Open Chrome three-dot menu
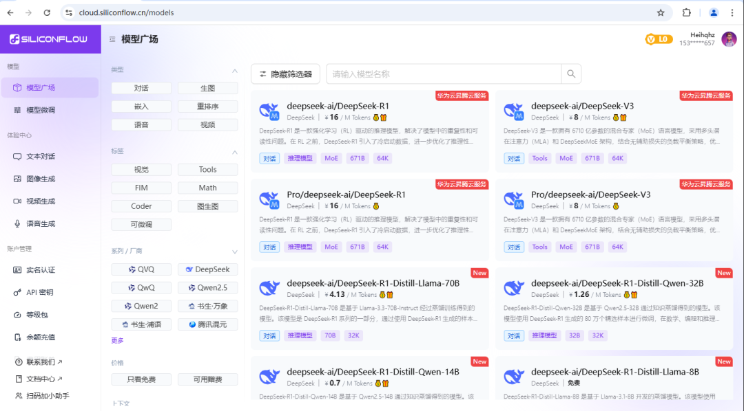 pyautogui.click(x=732, y=13)
